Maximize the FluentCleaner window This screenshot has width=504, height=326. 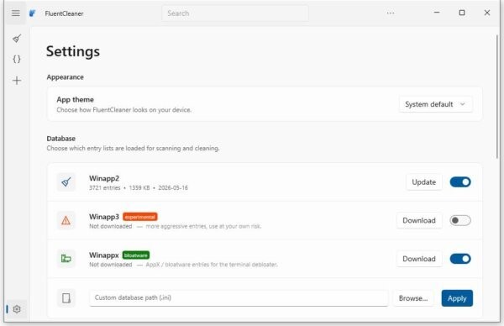(x=462, y=13)
